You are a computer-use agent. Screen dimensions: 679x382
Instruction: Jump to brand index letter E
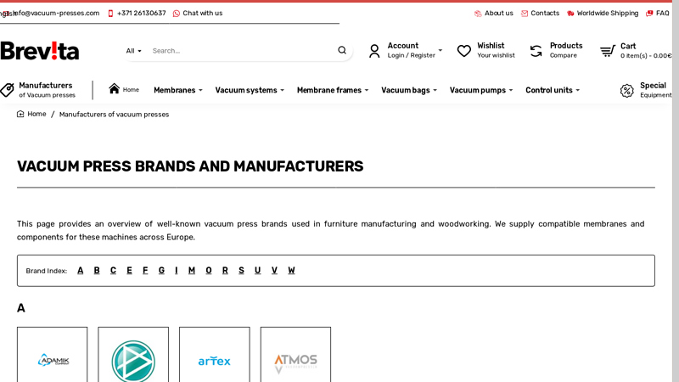[129, 270]
